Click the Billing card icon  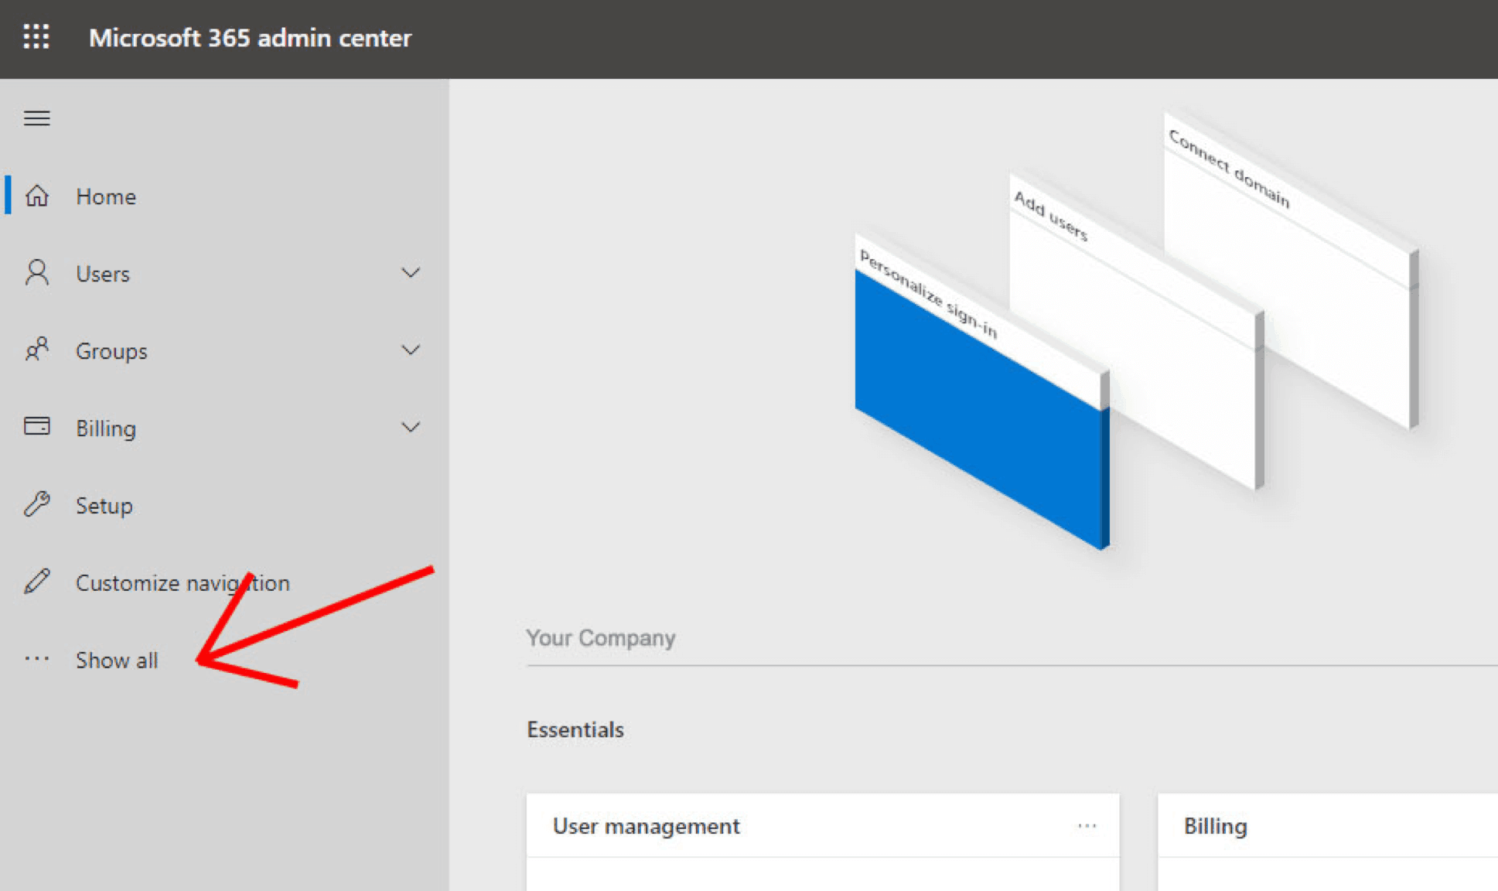(36, 427)
